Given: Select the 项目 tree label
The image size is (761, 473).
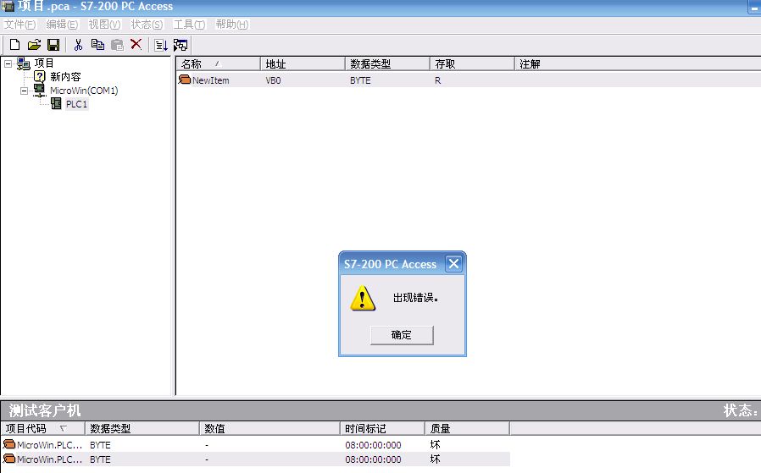Looking at the screenshot, I should tap(44, 63).
